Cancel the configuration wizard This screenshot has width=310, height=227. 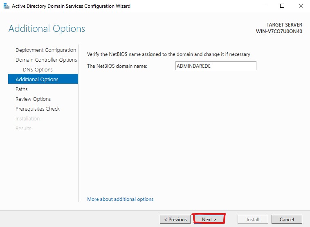click(x=287, y=219)
